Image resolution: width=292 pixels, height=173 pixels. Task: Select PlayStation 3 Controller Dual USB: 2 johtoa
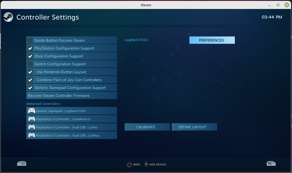[x=72, y=135]
